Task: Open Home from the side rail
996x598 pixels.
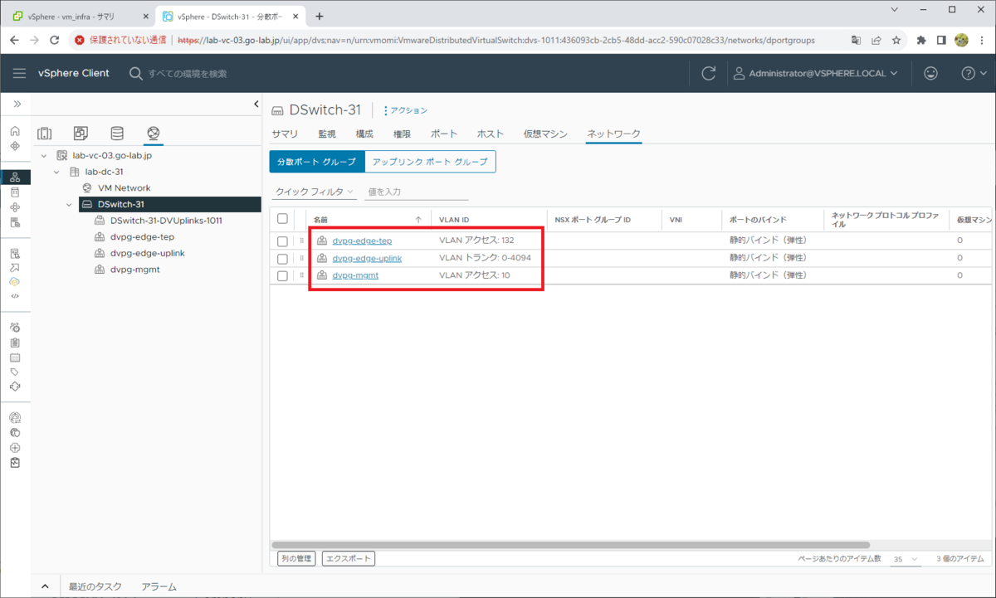Action: pos(15,131)
